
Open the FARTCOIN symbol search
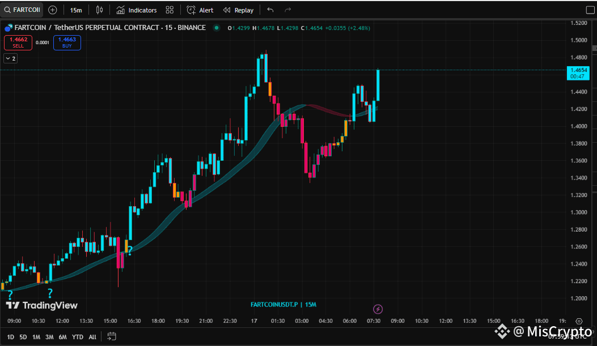click(x=22, y=10)
